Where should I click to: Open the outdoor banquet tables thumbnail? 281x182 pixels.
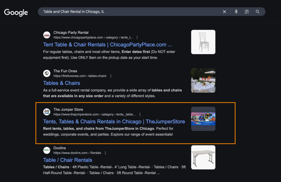[203, 80]
